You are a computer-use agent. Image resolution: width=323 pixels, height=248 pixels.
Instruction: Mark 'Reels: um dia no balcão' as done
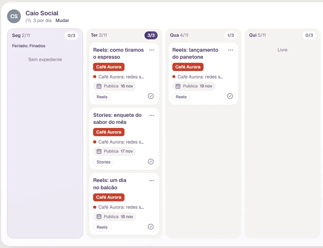tap(151, 227)
